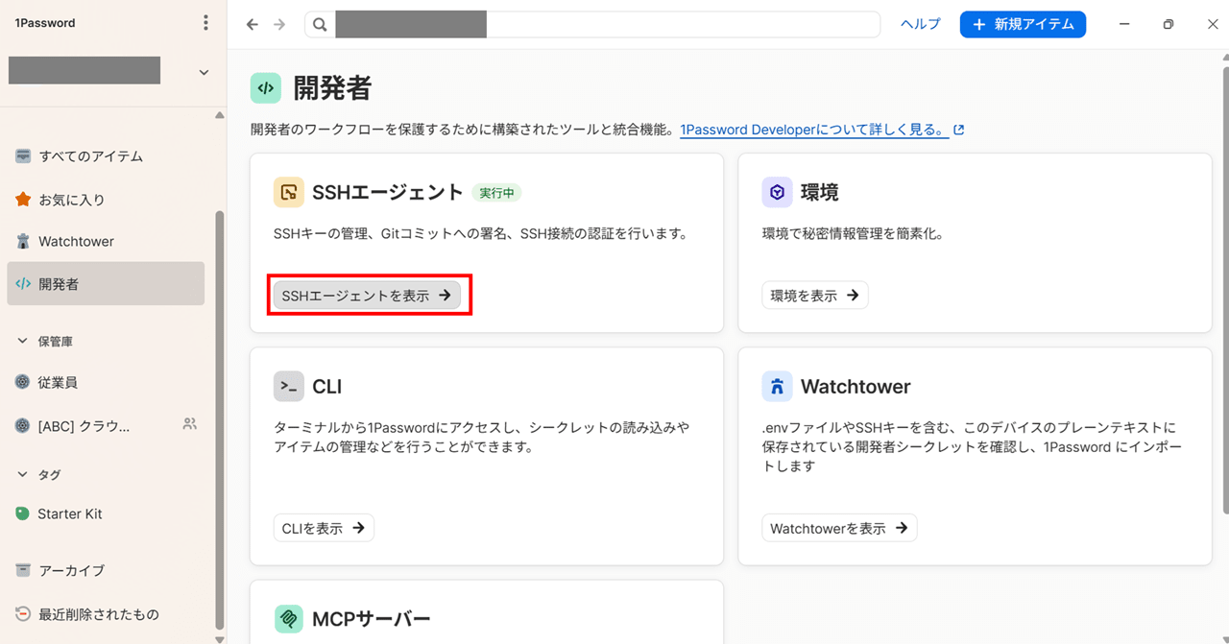
Task: Click the green 開発者 page header icon
Action: [266, 87]
